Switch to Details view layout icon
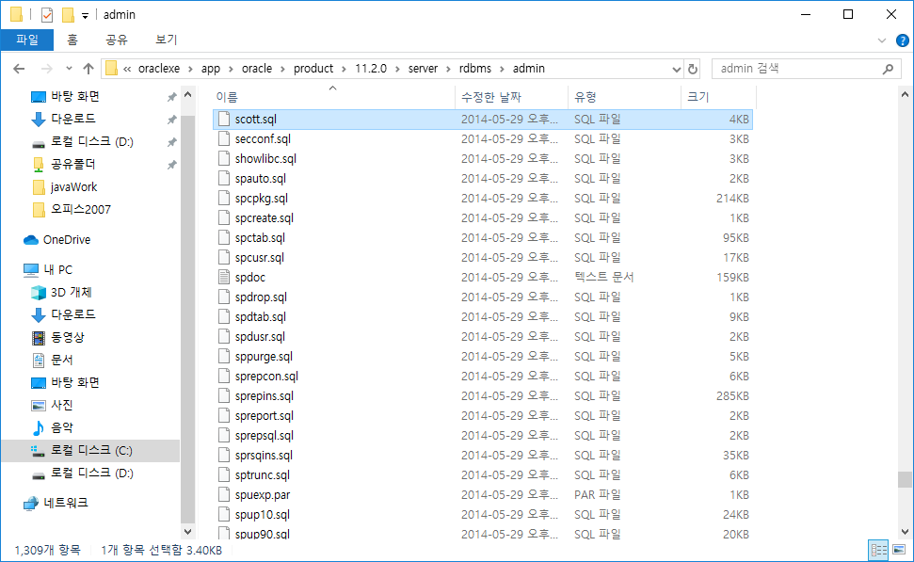914x562 pixels. point(878,550)
